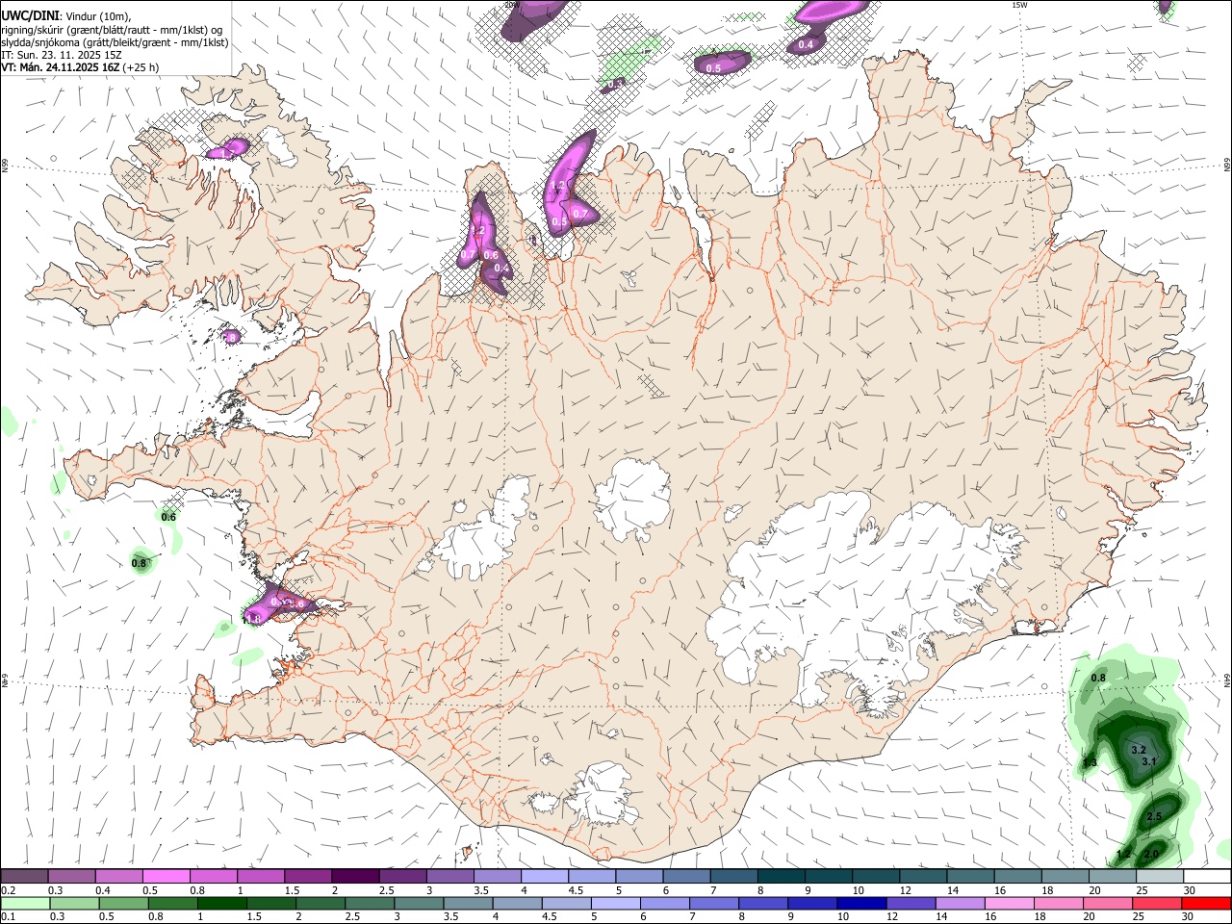The height and width of the screenshot is (924, 1232).
Task: Click the "Vindur (10m)" header text
Action: pyautogui.click(x=97, y=16)
